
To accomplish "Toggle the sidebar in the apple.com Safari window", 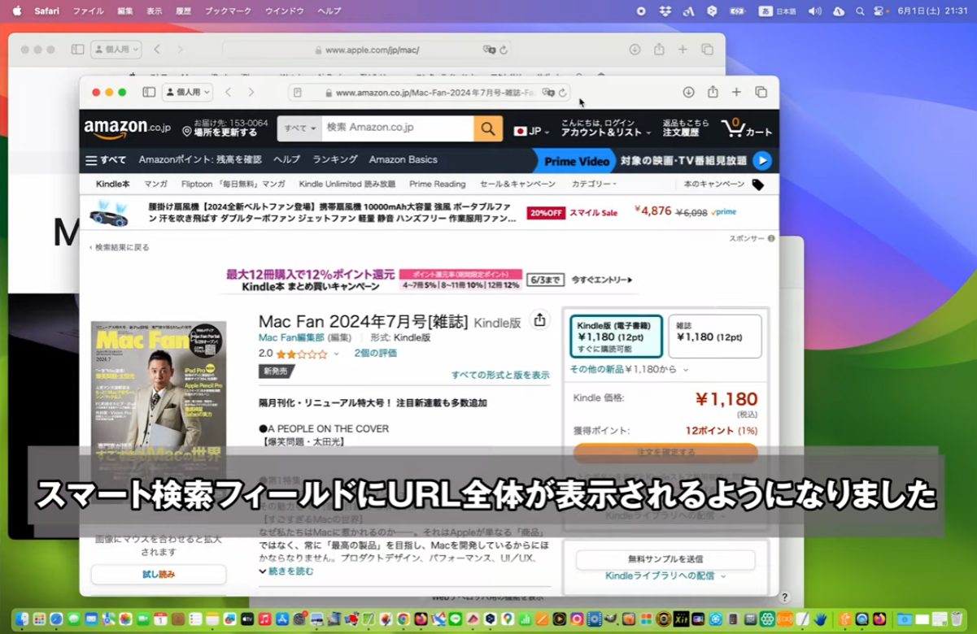I will (x=77, y=50).
